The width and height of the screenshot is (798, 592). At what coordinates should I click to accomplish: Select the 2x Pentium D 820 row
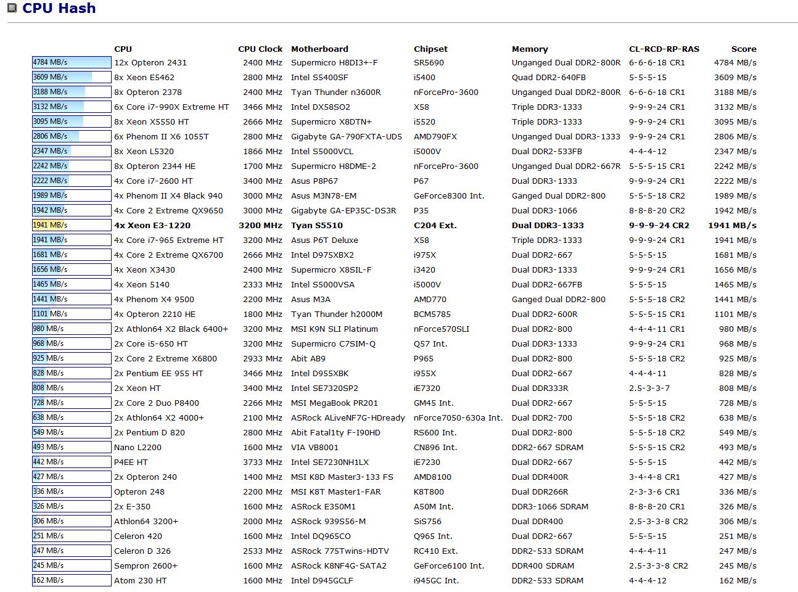pos(395,432)
